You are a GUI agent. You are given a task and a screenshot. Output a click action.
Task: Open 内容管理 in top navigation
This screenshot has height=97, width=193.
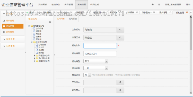pos(69,5)
